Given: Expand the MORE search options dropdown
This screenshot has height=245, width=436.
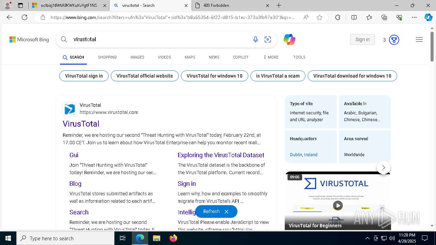Looking at the screenshot, I should (x=271, y=57).
